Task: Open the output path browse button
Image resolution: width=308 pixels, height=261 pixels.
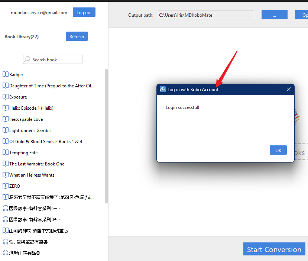Action: point(274,15)
